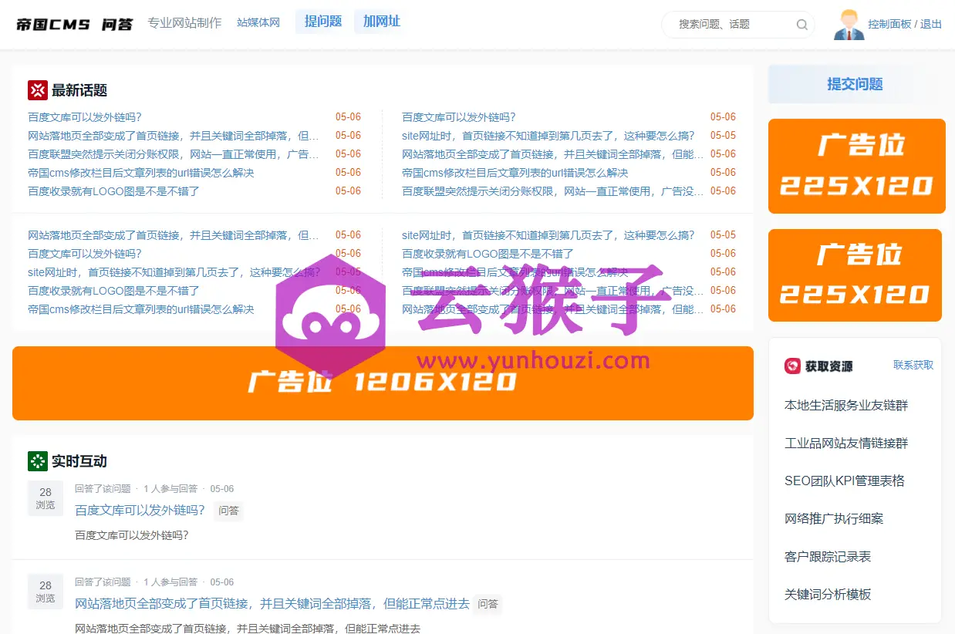The image size is (955, 634).
Task: Click the 实时互动 section heading
Action: click(x=79, y=461)
